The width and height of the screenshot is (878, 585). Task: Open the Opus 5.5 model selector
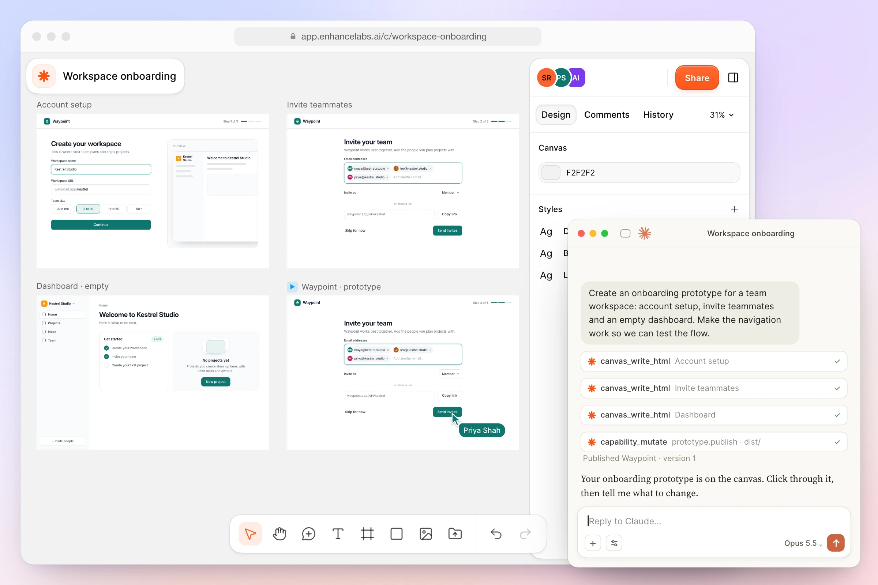[803, 543]
